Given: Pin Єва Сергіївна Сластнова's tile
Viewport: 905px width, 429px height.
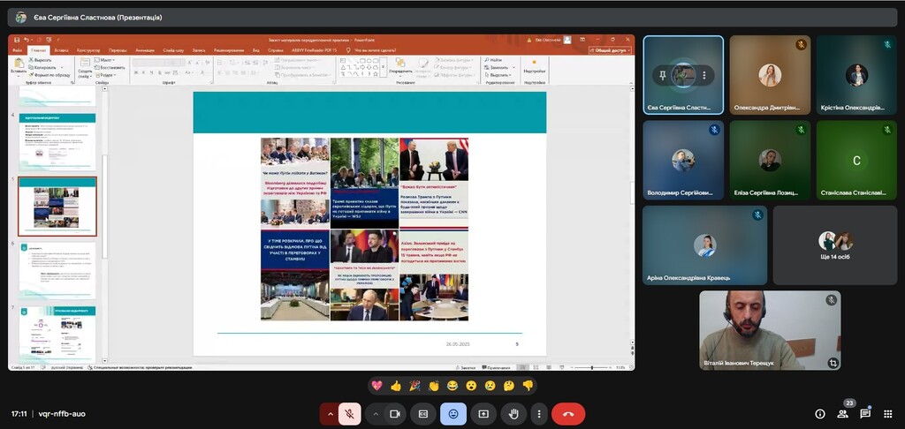Looking at the screenshot, I should pos(661,76).
